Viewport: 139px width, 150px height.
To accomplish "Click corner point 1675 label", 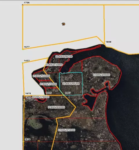I will 28,94.
